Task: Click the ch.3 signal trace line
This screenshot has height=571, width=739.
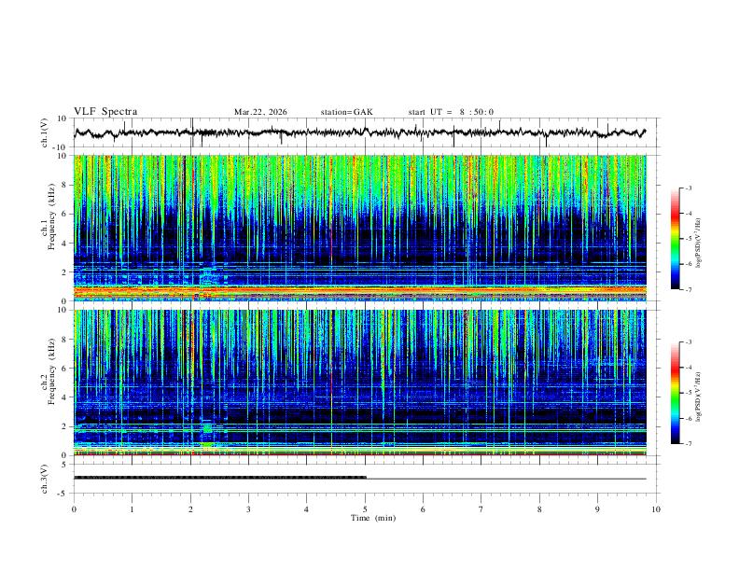Action: (x=360, y=479)
